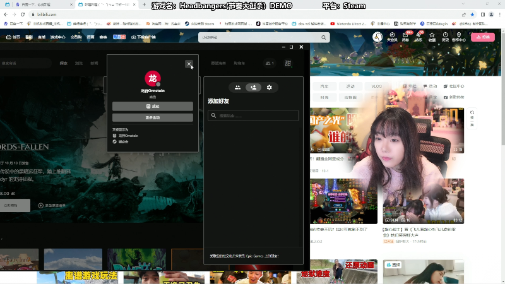
Task: Open bilibili messages icon with 99+ badge
Action: 405,37
